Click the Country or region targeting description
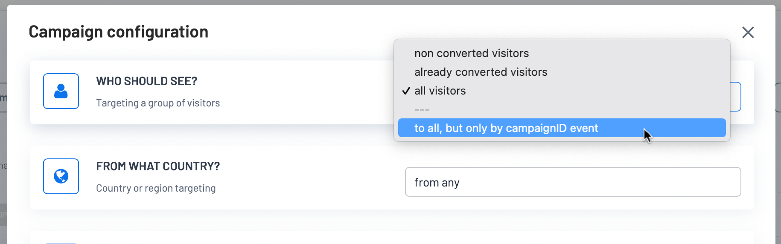The image size is (781, 244). (x=156, y=188)
